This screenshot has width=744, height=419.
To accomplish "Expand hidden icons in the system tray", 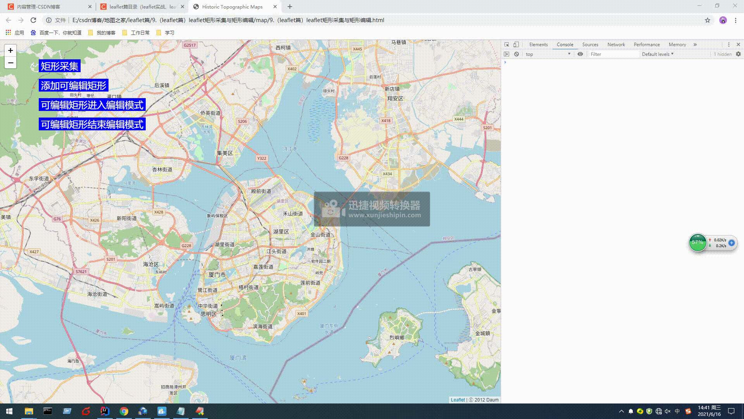I will pos(621,412).
